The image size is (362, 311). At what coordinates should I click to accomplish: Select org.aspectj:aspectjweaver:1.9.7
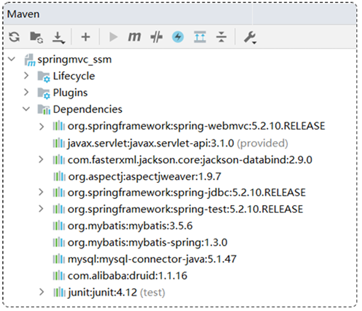pos(145,177)
